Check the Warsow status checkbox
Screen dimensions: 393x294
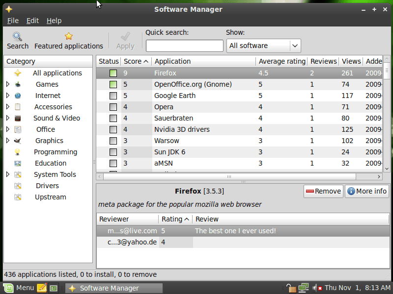pyautogui.click(x=113, y=141)
